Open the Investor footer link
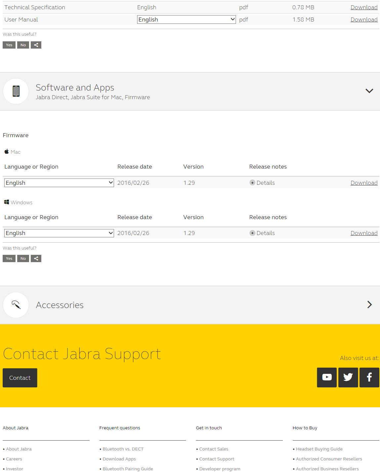Screen dimensions: 380x472 (x=15, y=469)
